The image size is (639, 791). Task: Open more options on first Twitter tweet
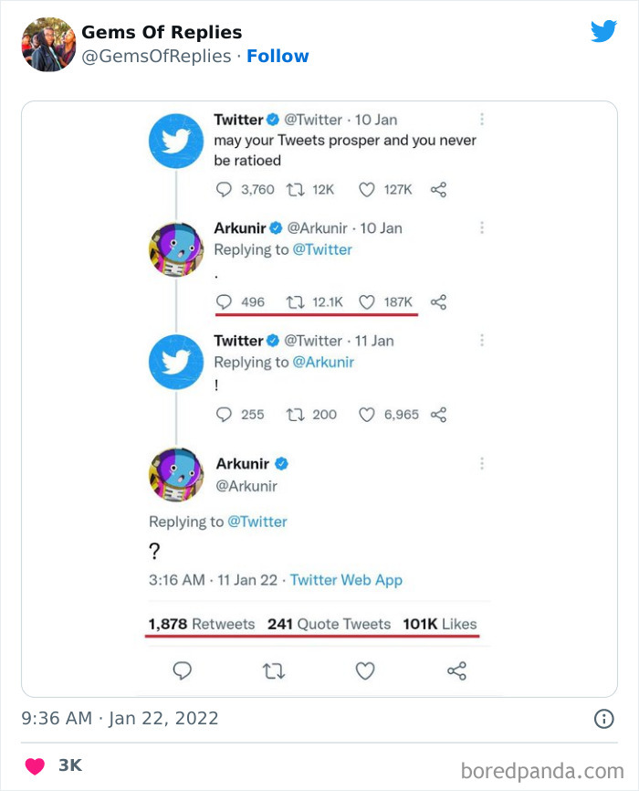tap(481, 120)
